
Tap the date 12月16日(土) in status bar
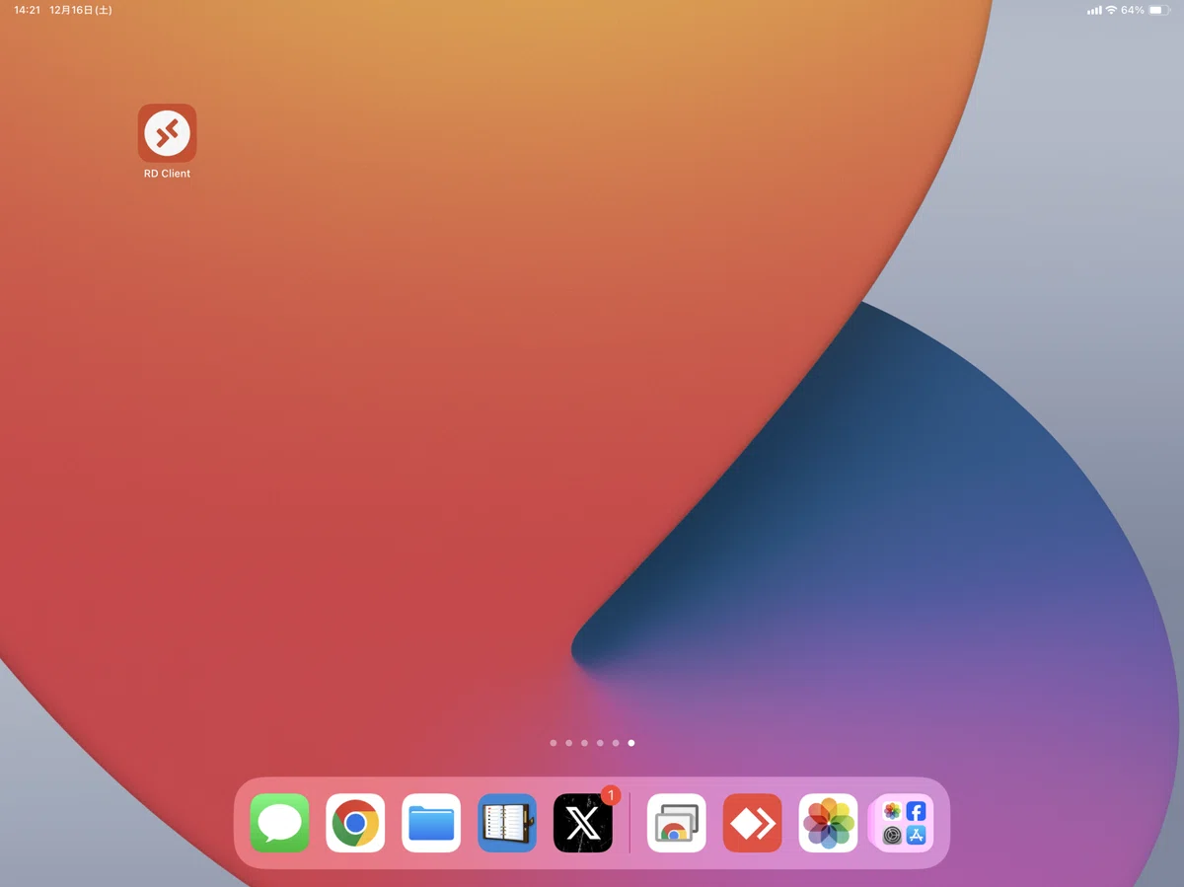click(x=80, y=10)
